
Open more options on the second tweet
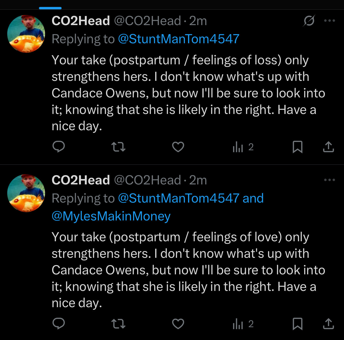(330, 180)
